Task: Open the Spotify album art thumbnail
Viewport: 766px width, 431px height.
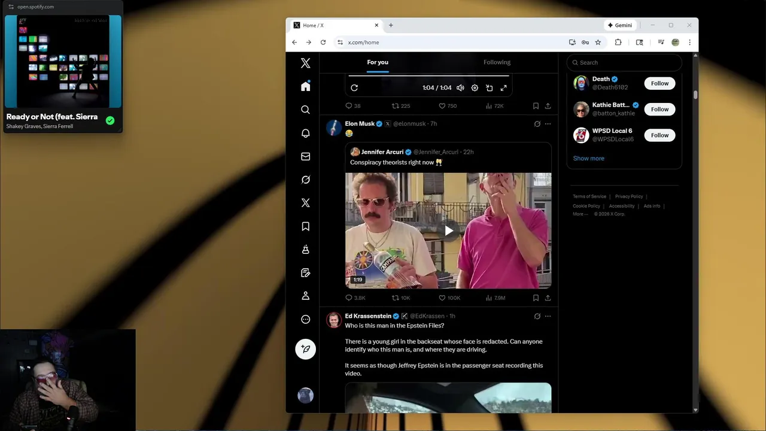Action: tap(63, 61)
